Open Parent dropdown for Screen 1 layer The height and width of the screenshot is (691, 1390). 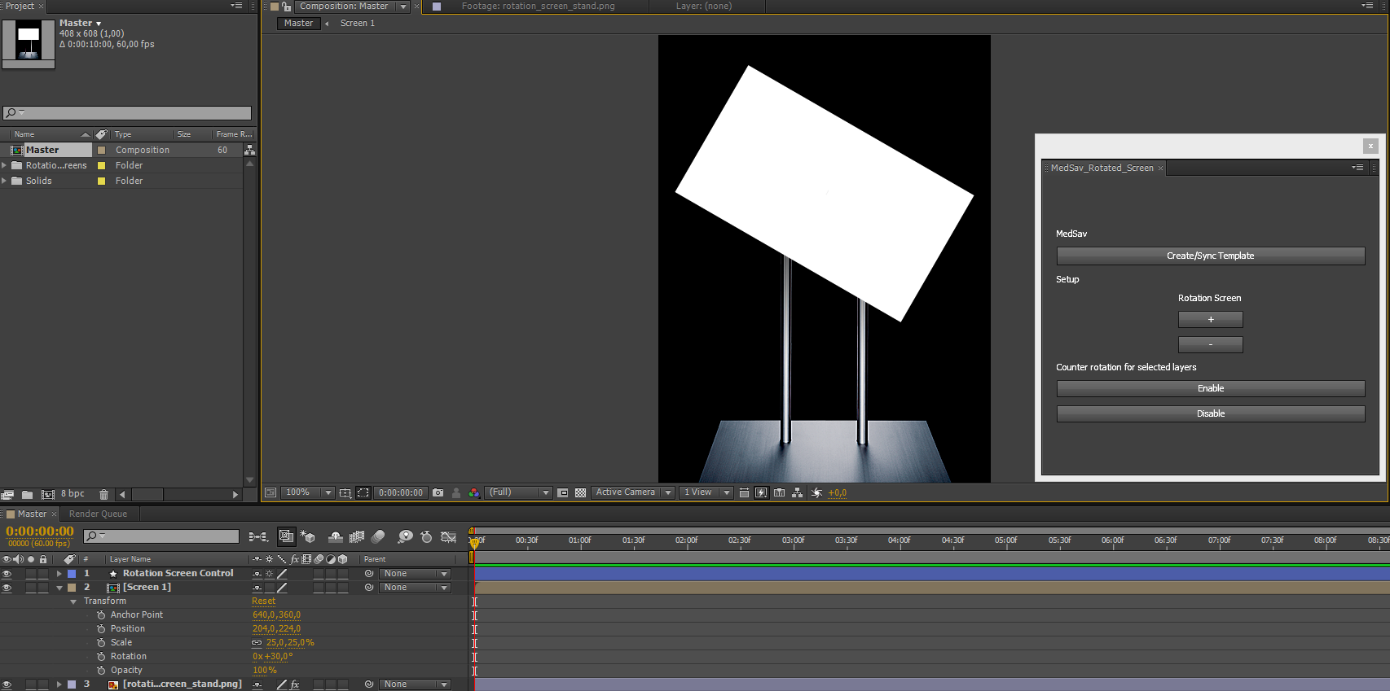click(x=415, y=588)
